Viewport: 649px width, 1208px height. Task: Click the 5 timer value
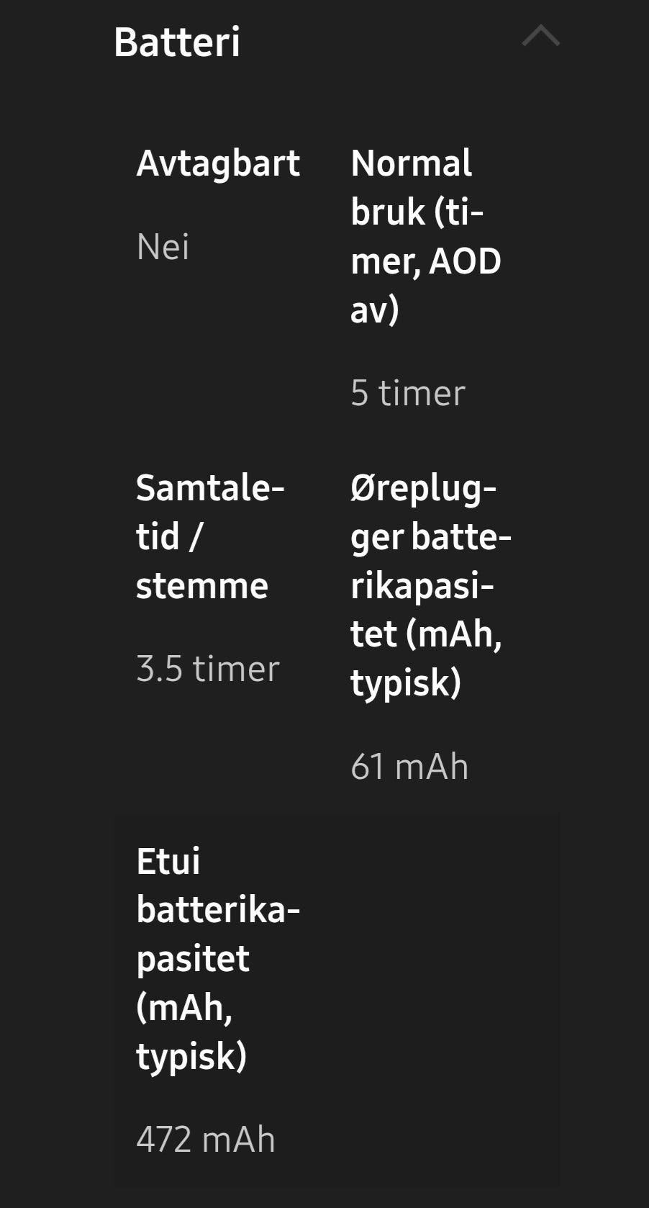(408, 393)
